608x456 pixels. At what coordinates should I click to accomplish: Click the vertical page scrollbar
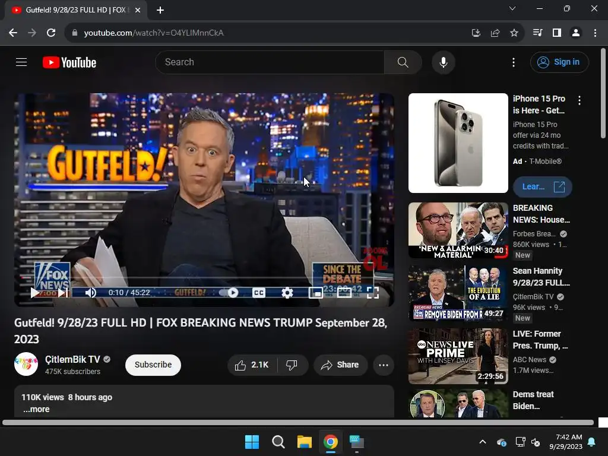tap(603, 93)
